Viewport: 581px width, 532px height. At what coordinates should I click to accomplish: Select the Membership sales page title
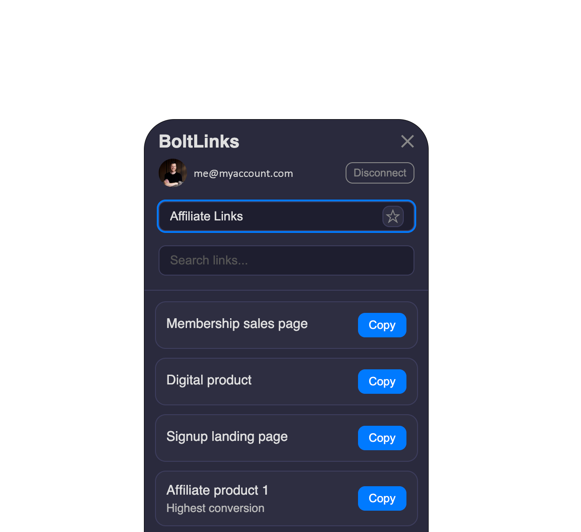pos(237,324)
